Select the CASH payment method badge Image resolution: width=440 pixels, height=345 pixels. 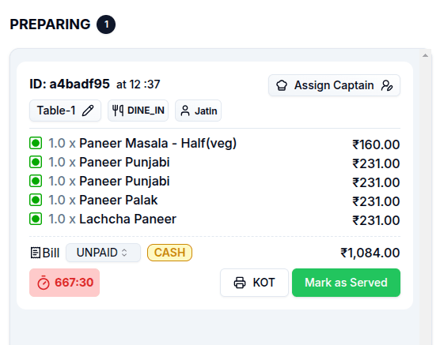tap(170, 253)
